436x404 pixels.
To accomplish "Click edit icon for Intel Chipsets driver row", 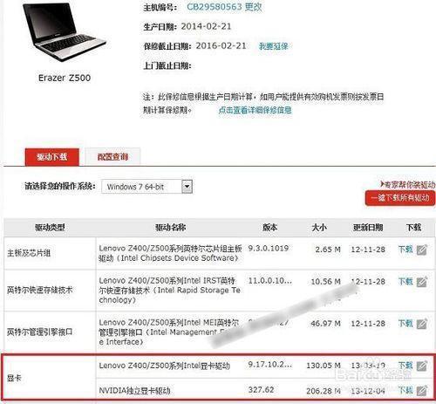I will point(421,250).
